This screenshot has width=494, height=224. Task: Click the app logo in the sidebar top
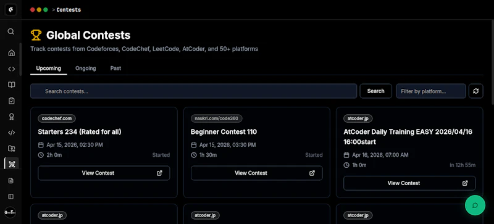point(10,10)
